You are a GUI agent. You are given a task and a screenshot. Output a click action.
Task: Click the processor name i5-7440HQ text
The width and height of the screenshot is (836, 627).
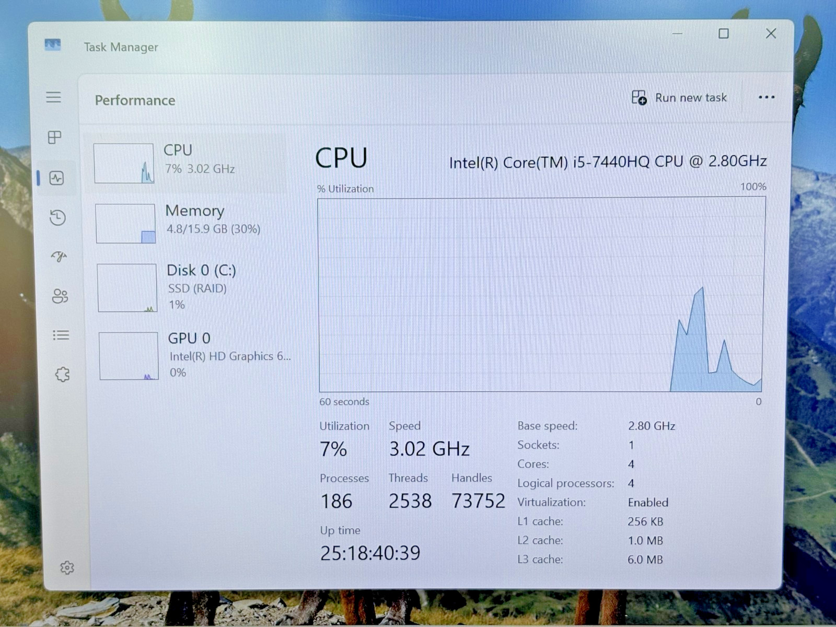(608, 162)
